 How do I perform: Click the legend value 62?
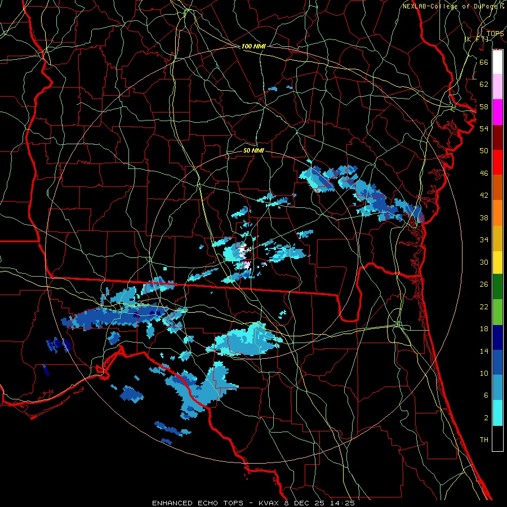(x=484, y=84)
